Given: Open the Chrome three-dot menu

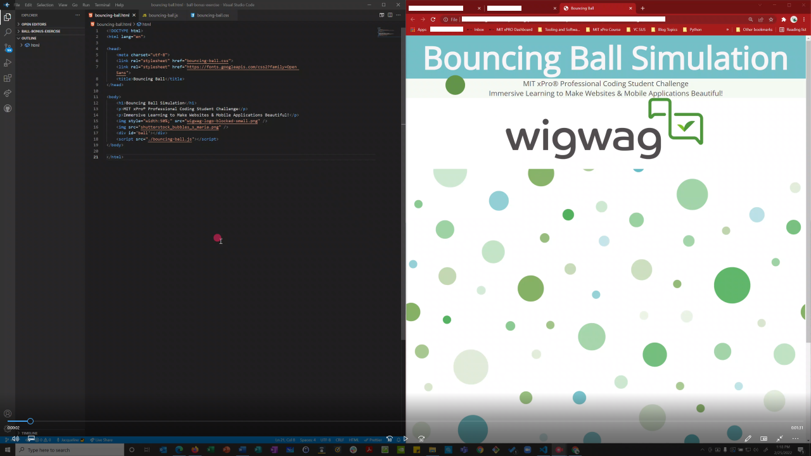Looking at the screenshot, I should [804, 20].
